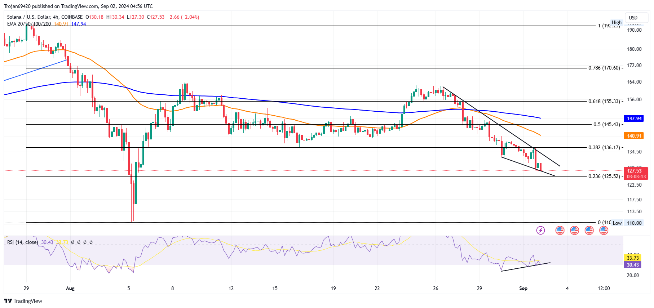Click the EMA 20/50/100/200 indicator legend
The image size is (654, 308).
tap(29, 24)
